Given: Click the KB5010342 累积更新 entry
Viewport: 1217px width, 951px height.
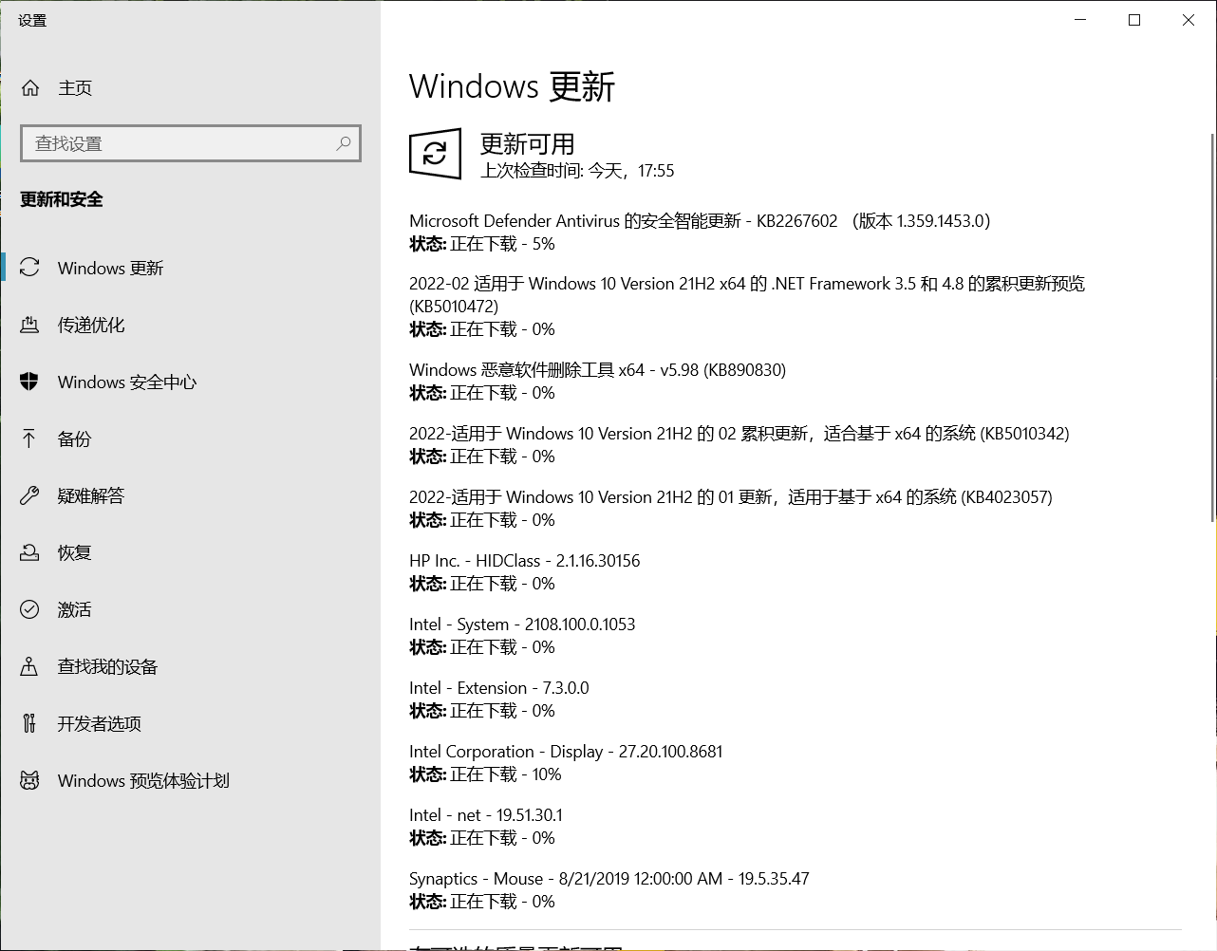Looking at the screenshot, I should pos(740,444).
